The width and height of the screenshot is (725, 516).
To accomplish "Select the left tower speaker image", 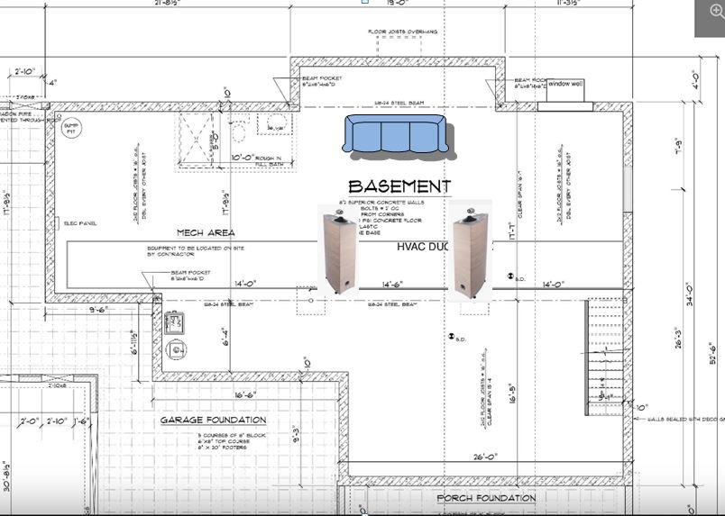I will [x=339, y=249].
